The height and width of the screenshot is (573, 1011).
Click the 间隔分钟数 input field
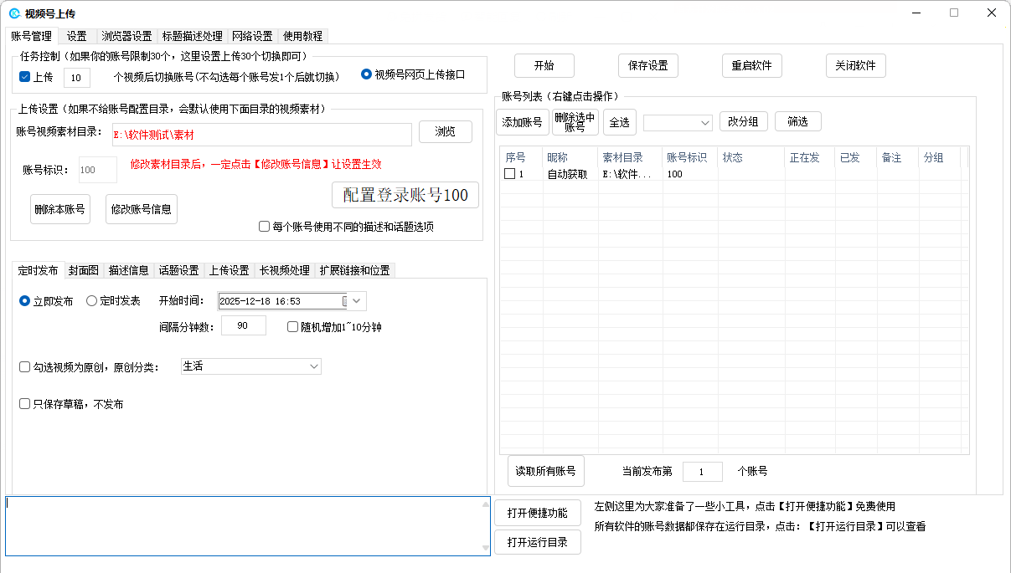(x=243, y=326)
